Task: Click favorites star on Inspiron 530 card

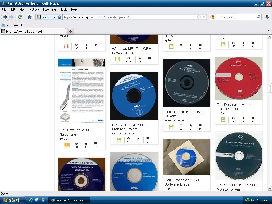Action: pos(190,125)
